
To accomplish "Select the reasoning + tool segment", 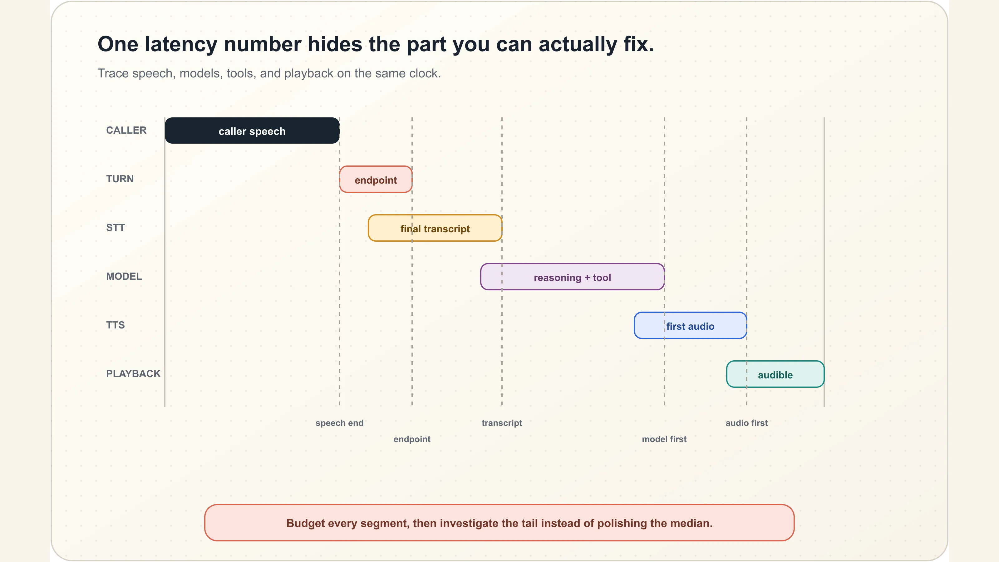I will [573, 277].
